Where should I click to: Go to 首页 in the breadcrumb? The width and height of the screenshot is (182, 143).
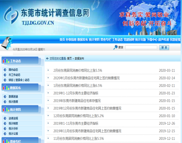(69, 59)
